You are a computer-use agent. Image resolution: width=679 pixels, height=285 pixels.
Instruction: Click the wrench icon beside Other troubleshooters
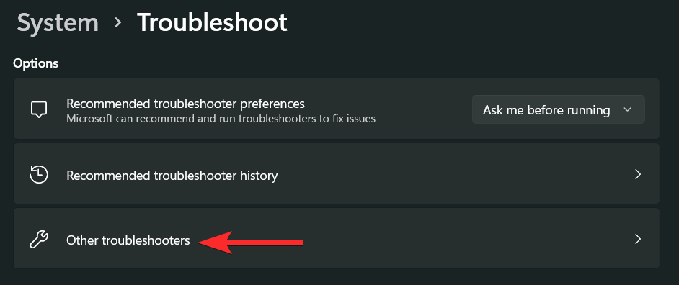coord(39,240)
